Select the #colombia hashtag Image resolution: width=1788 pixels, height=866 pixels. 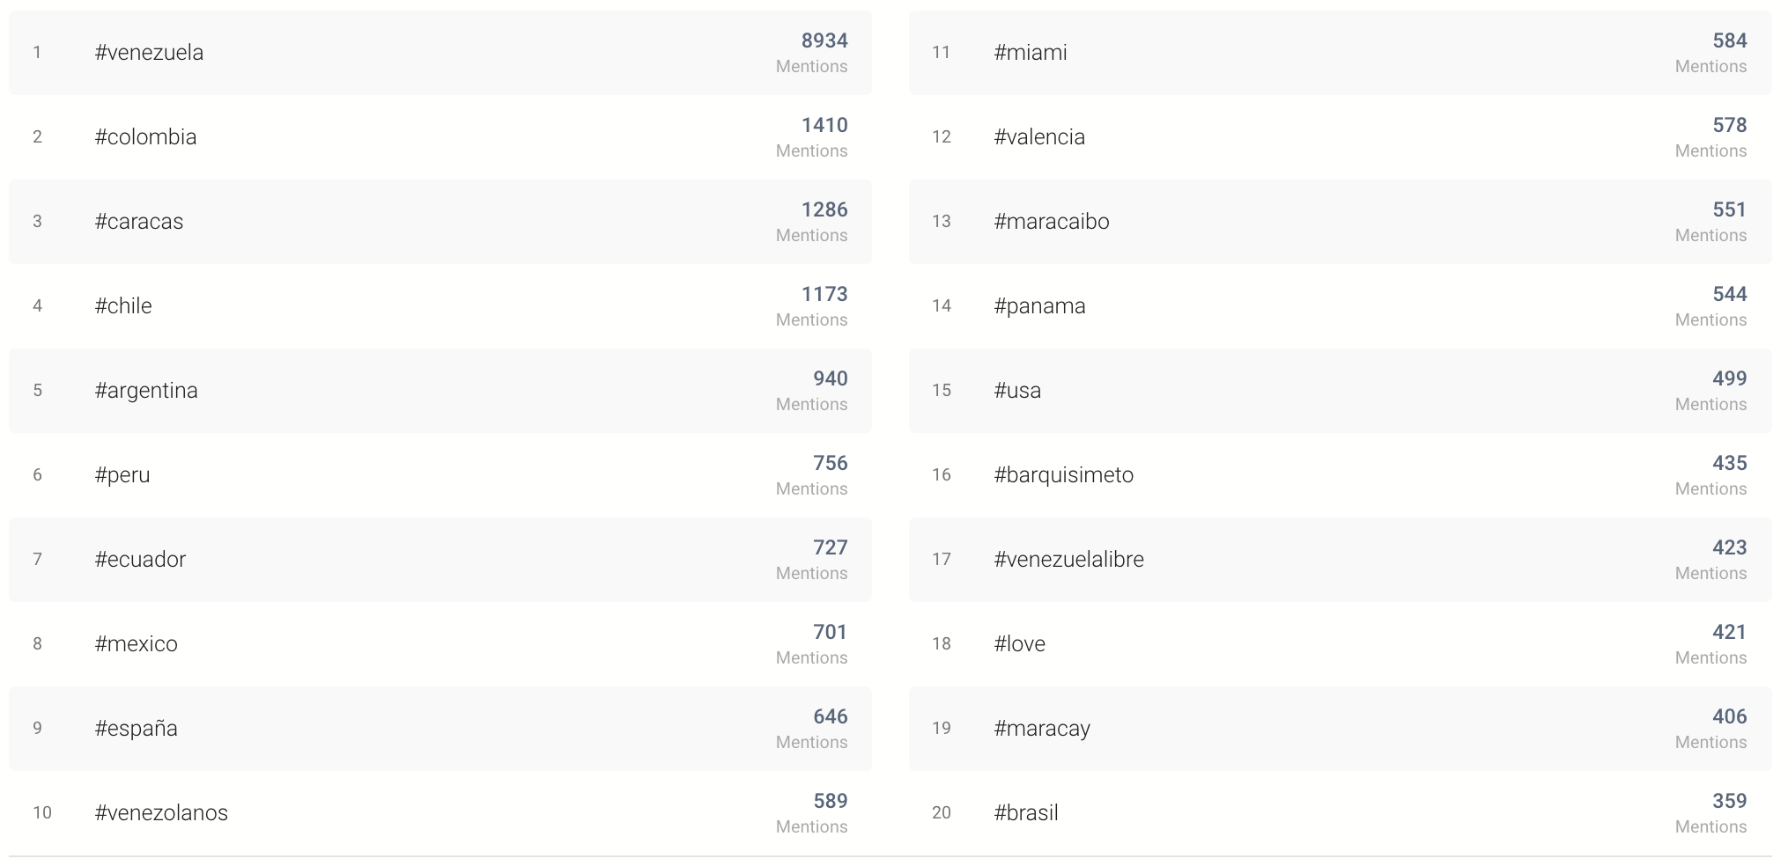(x=145, y=137)
